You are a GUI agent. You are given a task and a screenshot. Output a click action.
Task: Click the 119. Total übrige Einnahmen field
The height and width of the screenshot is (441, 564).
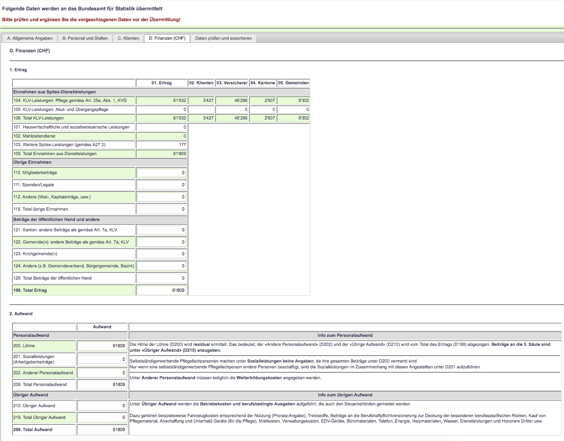(x=162, y=209)
